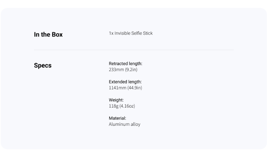The width and height of the screenshot is (268, 152).
Task: Select the "1x Invisible Selfie Stick" text
Action: coord(131,33)
